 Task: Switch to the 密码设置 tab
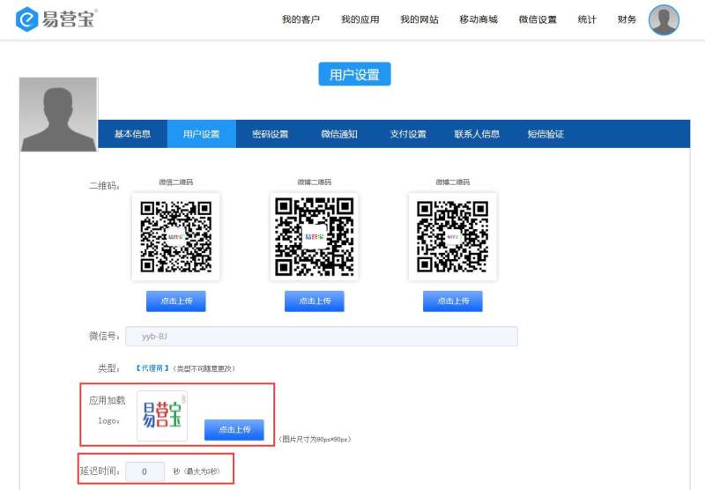[271, 134]
